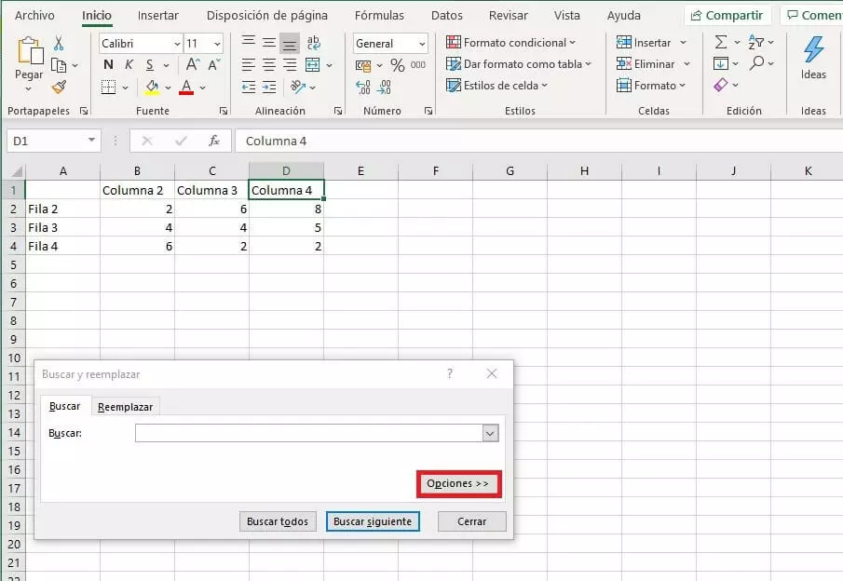Switch to the Reemplazar tab
The width and height of the screenshot is (843, 581).
click(x=125, y=407)
